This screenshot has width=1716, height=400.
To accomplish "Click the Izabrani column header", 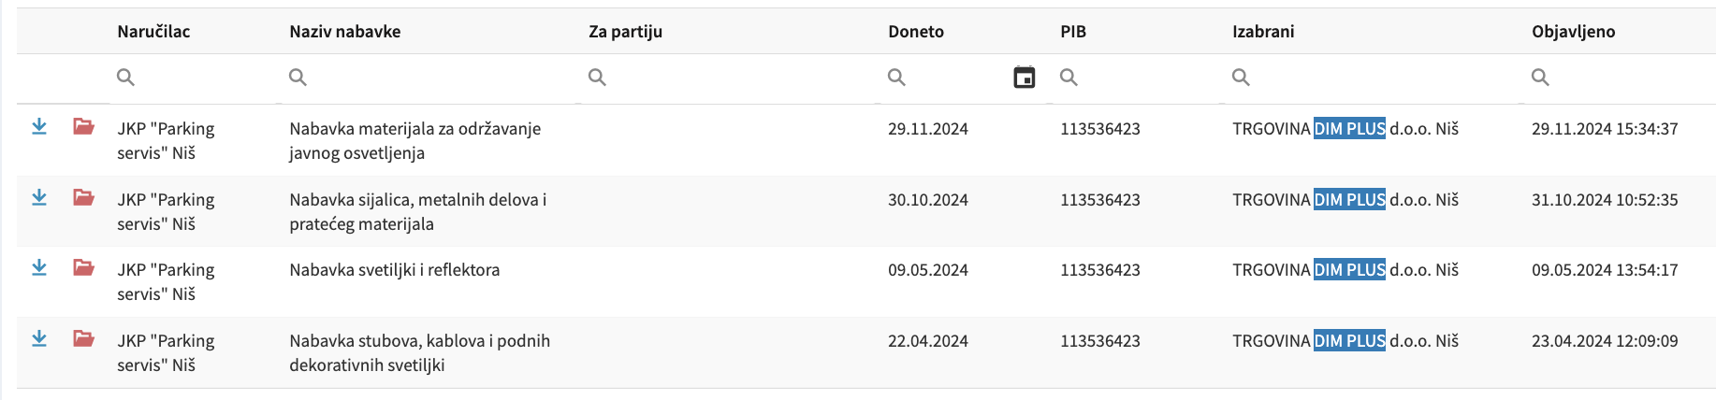I will click(1263, 32).
